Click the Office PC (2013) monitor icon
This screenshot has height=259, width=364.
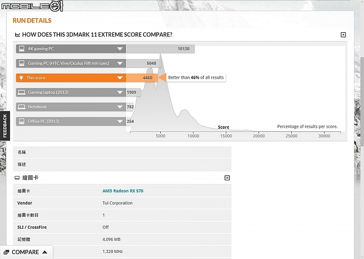coord(22,121)
